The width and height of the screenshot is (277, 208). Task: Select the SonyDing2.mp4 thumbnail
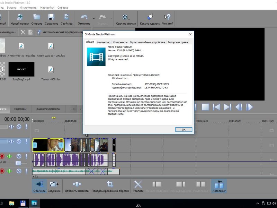click(x=21, y=69)
